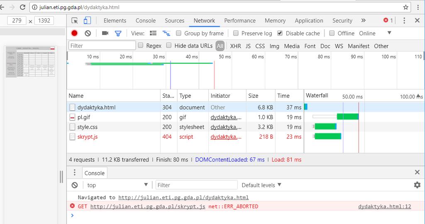
Task: Open the Online throttling dropdown
Action: point(375,33)
